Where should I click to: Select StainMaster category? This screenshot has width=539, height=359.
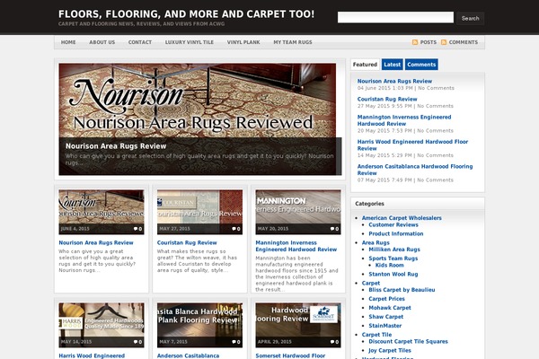click(x=385, y=326)
